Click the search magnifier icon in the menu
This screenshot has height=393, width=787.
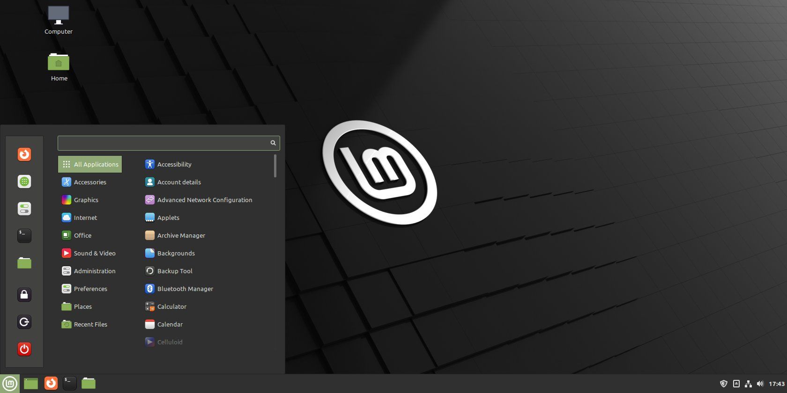coord(273,143)
